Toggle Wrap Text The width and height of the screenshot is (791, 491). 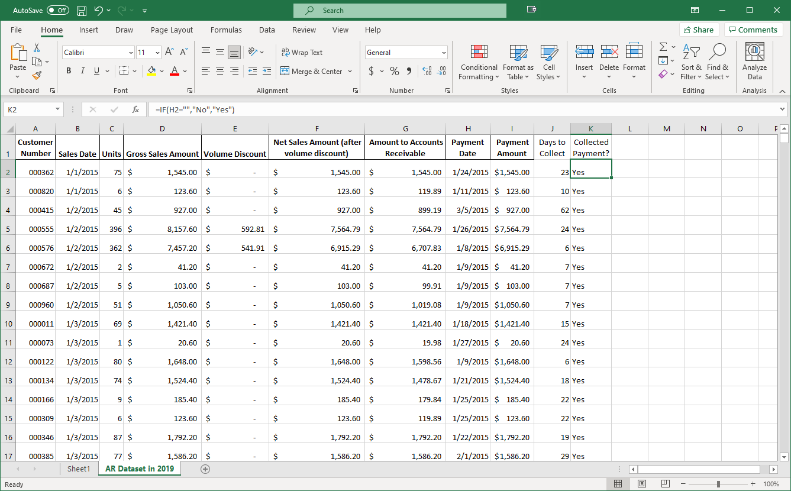(x=302, y=52)
